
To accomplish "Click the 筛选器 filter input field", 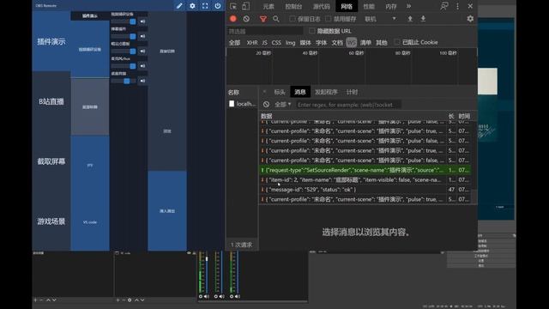I will [265, 31].
